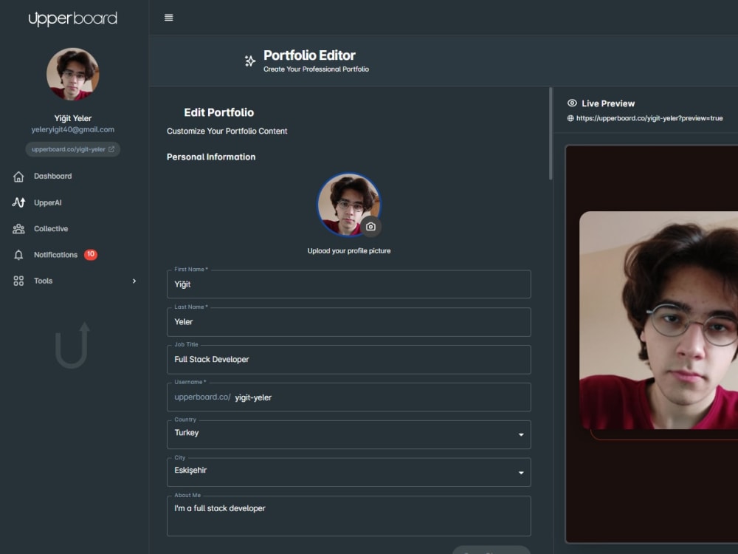Viewport: 738px width, 554px height.
Task: Go to Dashboard menu item
Action: tap(52, 177)
